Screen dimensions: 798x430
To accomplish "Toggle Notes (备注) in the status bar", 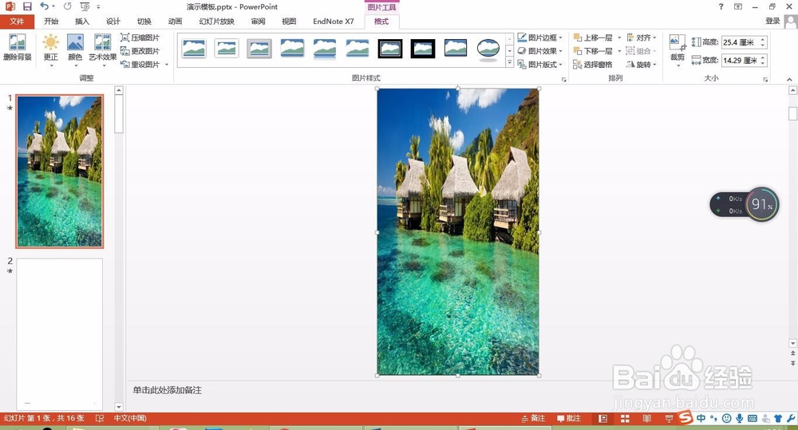I will click(x=533, y=418).
